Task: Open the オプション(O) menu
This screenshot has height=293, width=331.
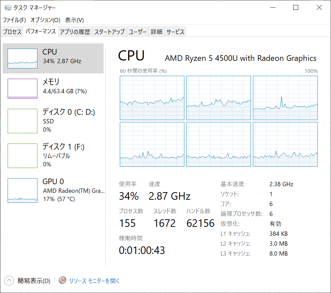Action: point(45,20)
